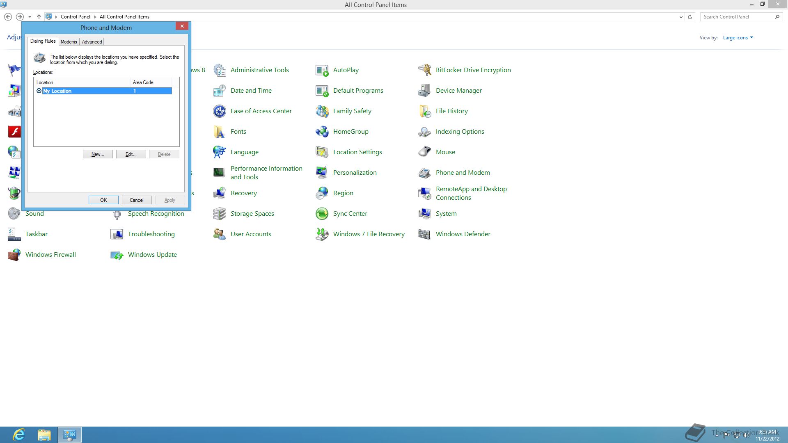Refresh the Control Panel view
Screen dimensions: 788x443
[690, 17]
